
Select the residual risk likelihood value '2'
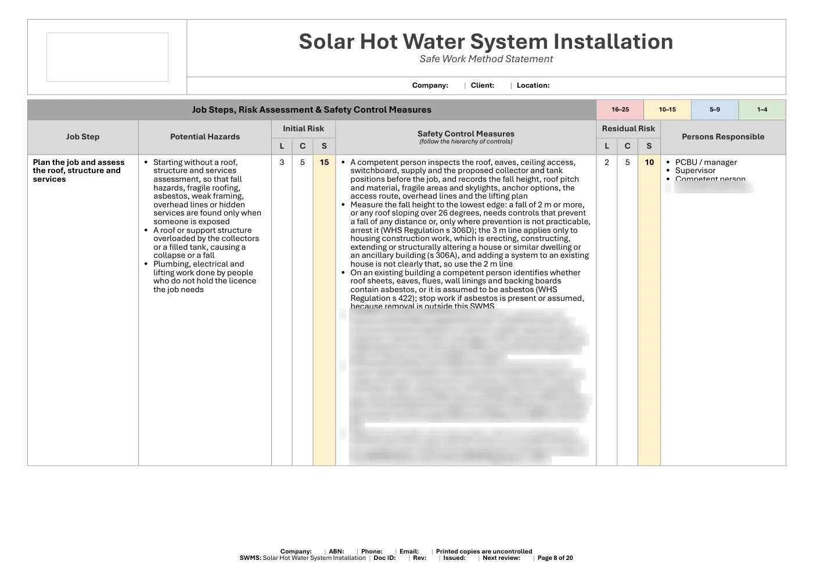[607, 163]
